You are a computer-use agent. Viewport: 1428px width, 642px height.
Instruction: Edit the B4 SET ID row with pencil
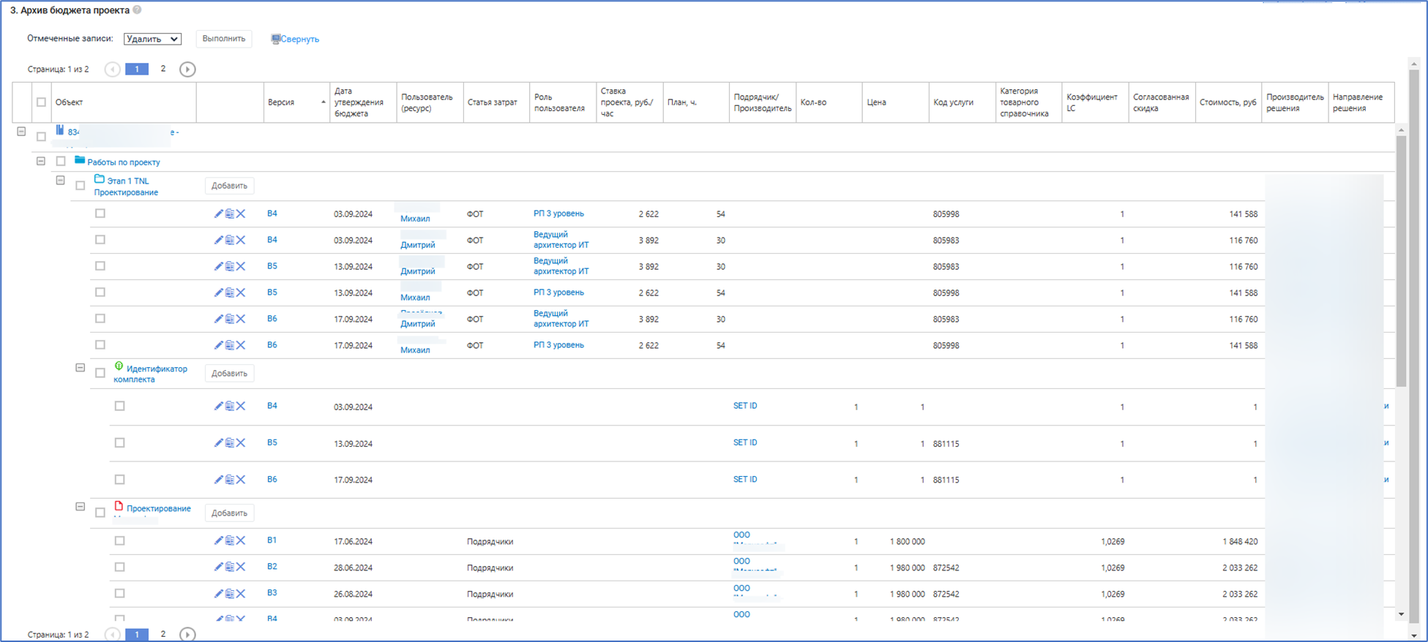218,406
